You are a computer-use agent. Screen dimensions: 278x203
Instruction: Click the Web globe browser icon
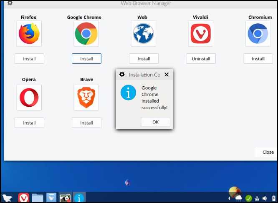pyautogui.click(x=144, y=34)
